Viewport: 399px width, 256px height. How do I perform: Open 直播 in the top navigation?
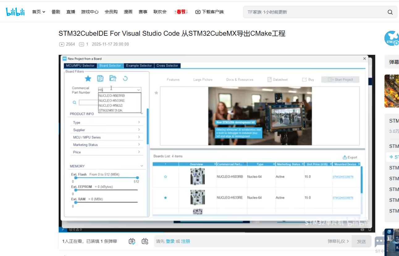click(x=71, y=12)
